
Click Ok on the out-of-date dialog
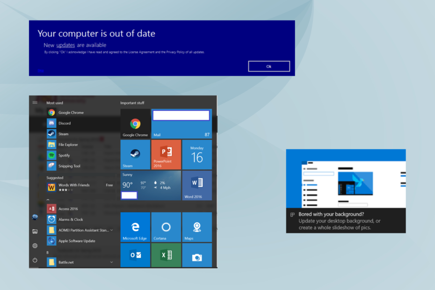click(268, 66)
